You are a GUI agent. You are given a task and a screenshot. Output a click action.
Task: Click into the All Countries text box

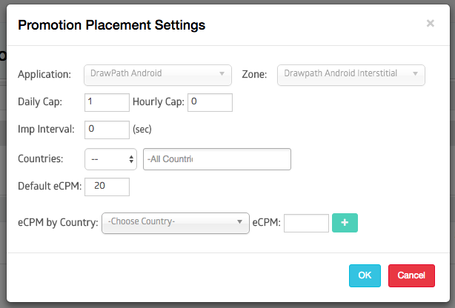point(217,159)
